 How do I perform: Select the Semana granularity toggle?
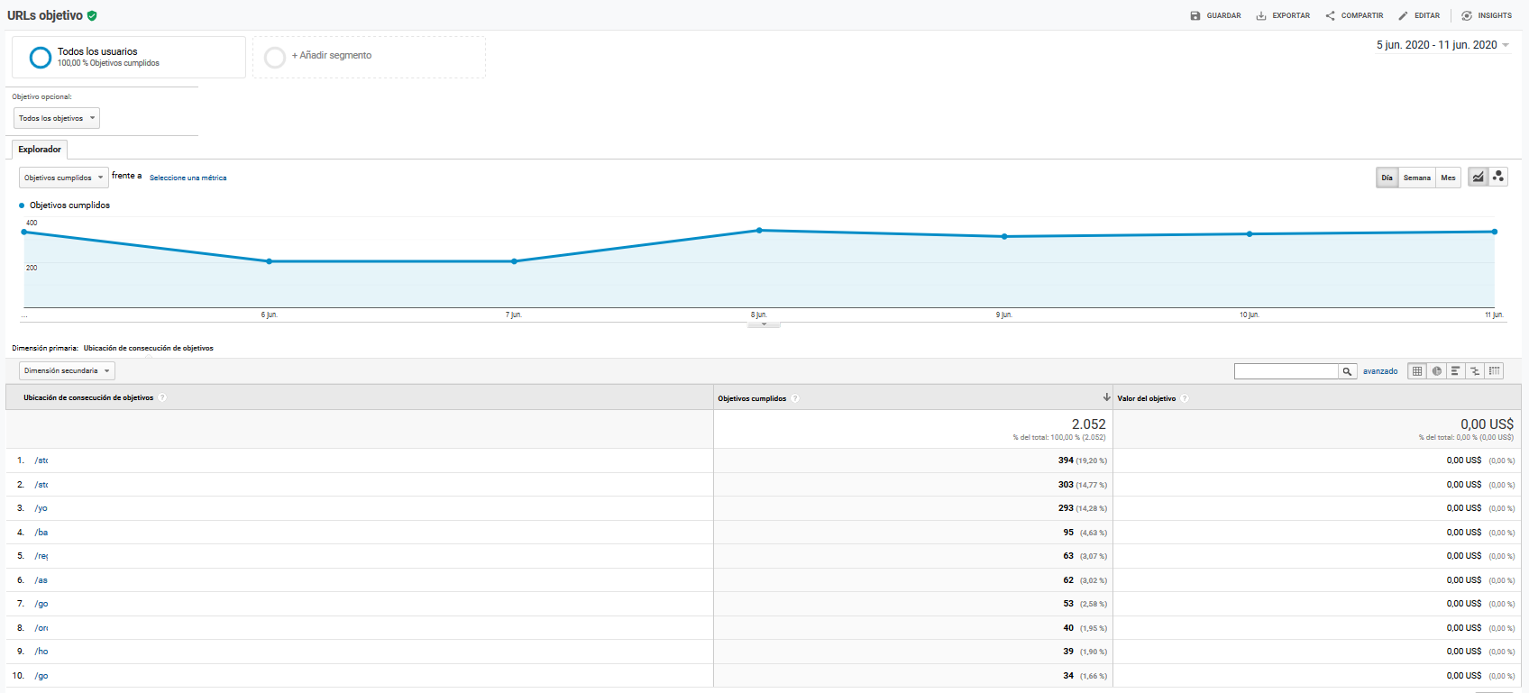1416,178
